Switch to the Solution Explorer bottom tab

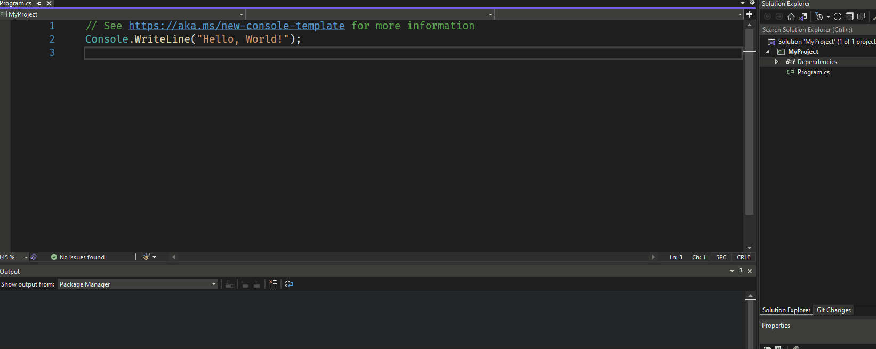click(786, 310)
